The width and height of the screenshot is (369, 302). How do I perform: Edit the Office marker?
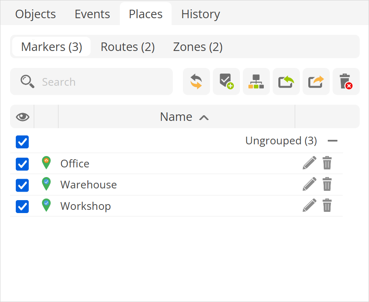(x=309, y=163)
